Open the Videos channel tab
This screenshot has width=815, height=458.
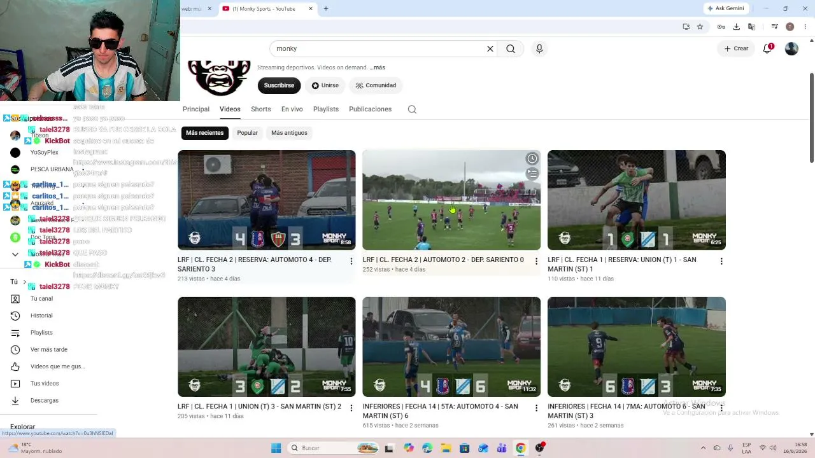(x=230, y=109)
